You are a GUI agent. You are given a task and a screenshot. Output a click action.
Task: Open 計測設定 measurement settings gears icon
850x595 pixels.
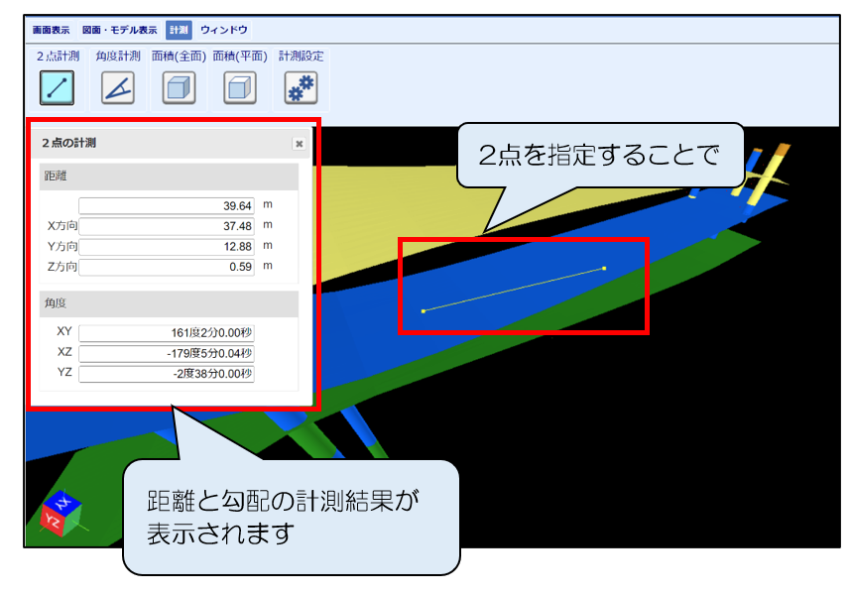301,88
